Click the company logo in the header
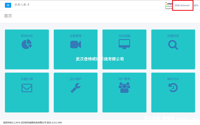The height and width of the screenshot is (125, 200). [169, 5]
